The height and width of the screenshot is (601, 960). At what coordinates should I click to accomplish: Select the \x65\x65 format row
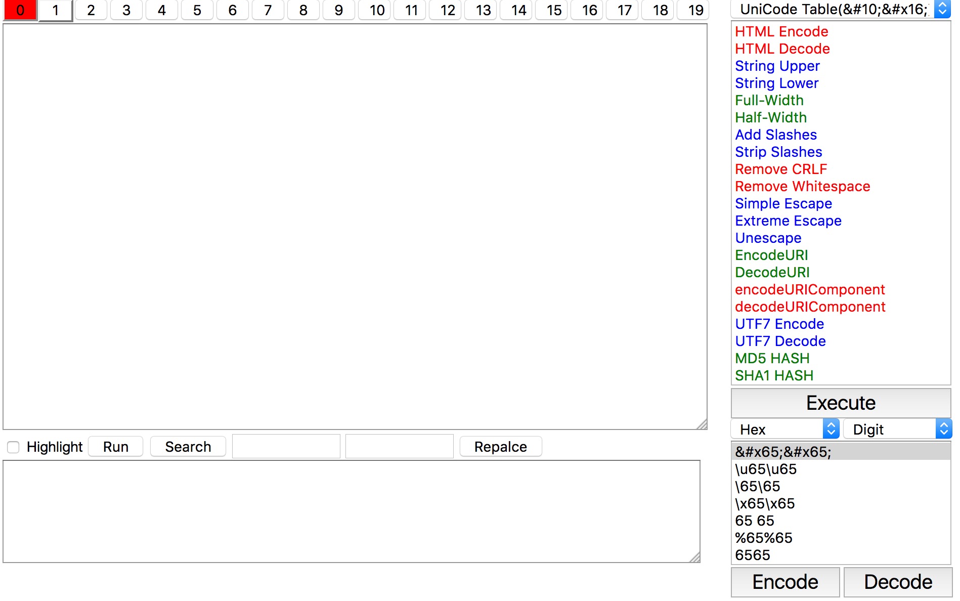point(841,503)
